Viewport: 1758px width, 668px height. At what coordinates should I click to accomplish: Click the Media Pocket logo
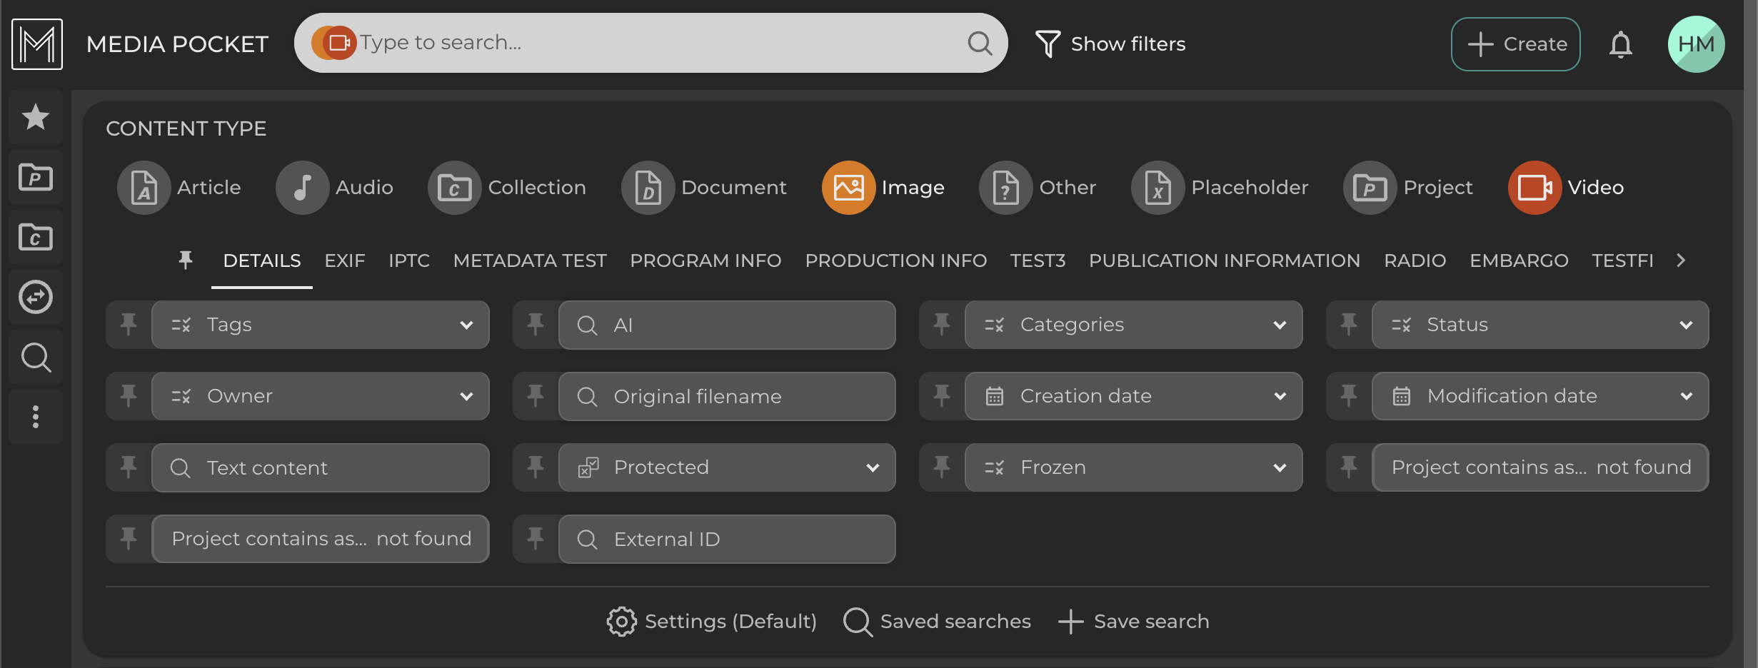point(37,44)
